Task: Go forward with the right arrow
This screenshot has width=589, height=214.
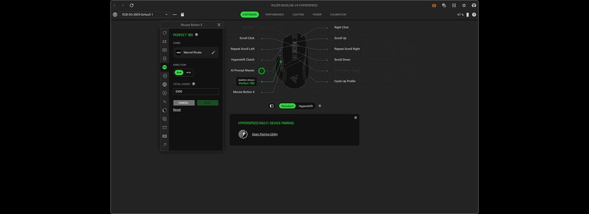Action: (123, 5)
